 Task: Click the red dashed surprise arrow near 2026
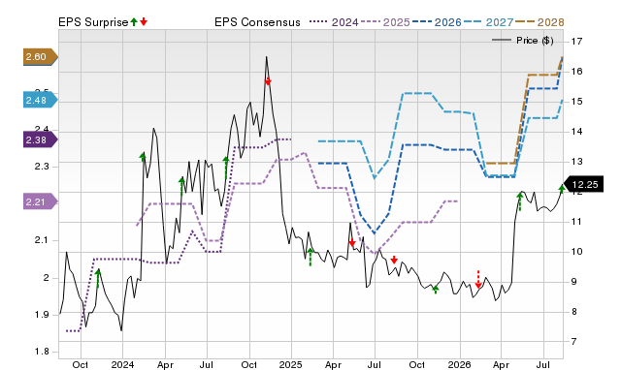(x=478, y=280)
